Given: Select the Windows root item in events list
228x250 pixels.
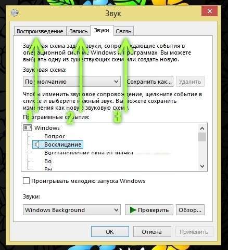Looking at the screenshot, I should click(x=47, y=128).
